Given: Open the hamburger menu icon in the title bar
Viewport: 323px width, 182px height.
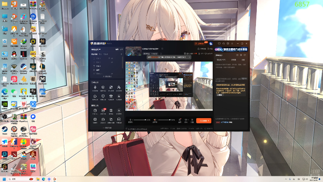Looking at the screenshot, I should (x=232, y=44).
